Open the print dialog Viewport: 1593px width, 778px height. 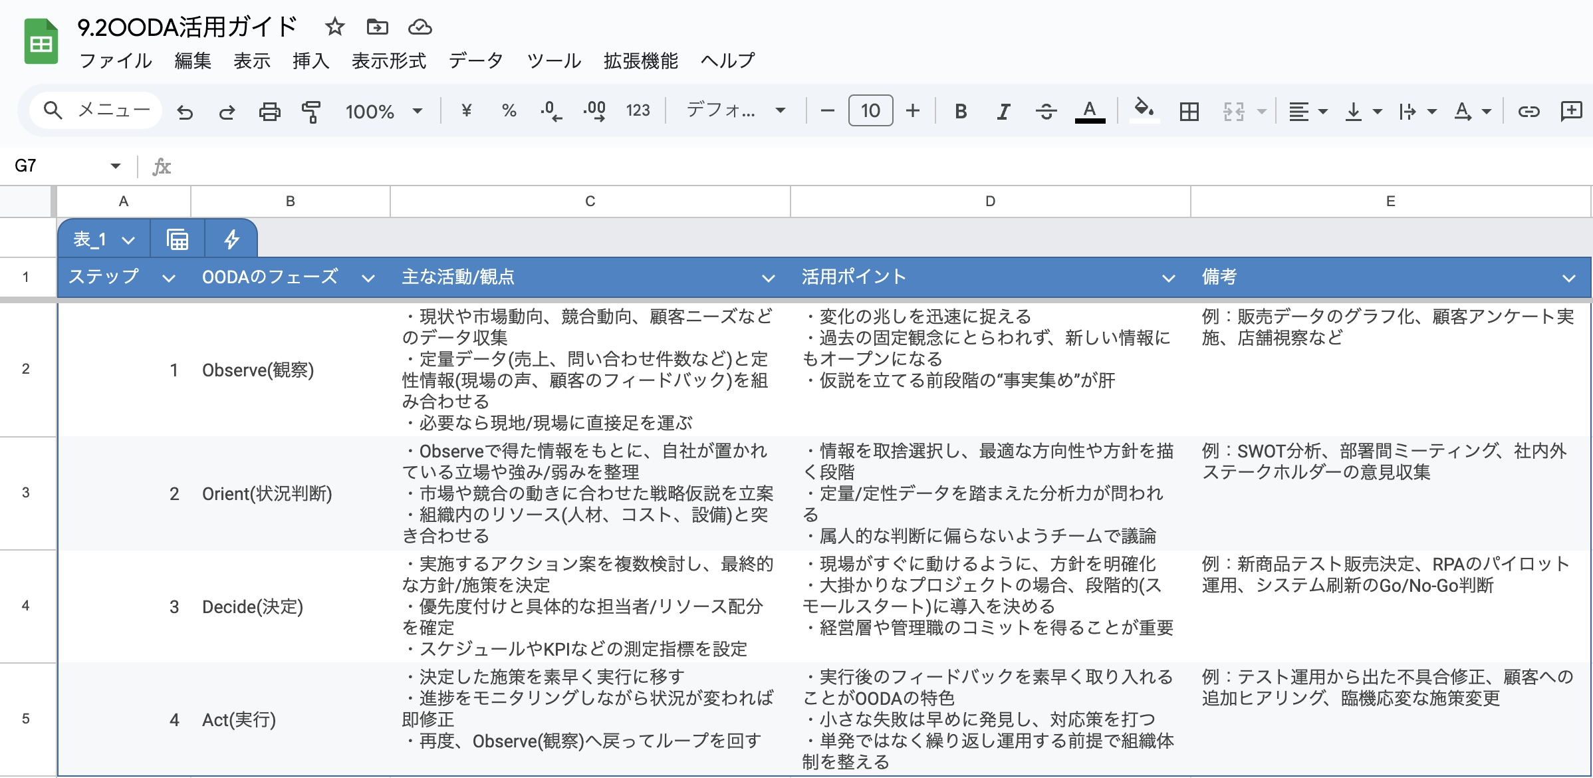click(269, 111)
